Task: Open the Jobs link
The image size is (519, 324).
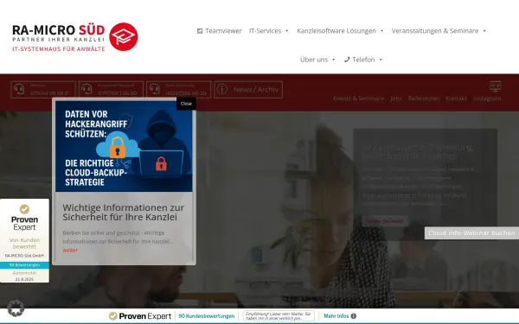Action: click(x=396, y=98)
